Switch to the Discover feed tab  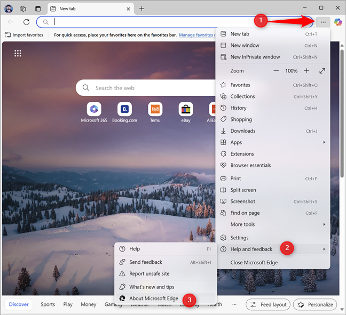[x=19, y=304]
